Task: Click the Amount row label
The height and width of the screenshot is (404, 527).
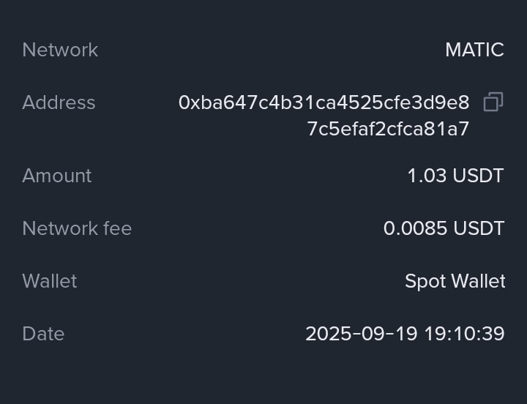Action: click(57, 176)
